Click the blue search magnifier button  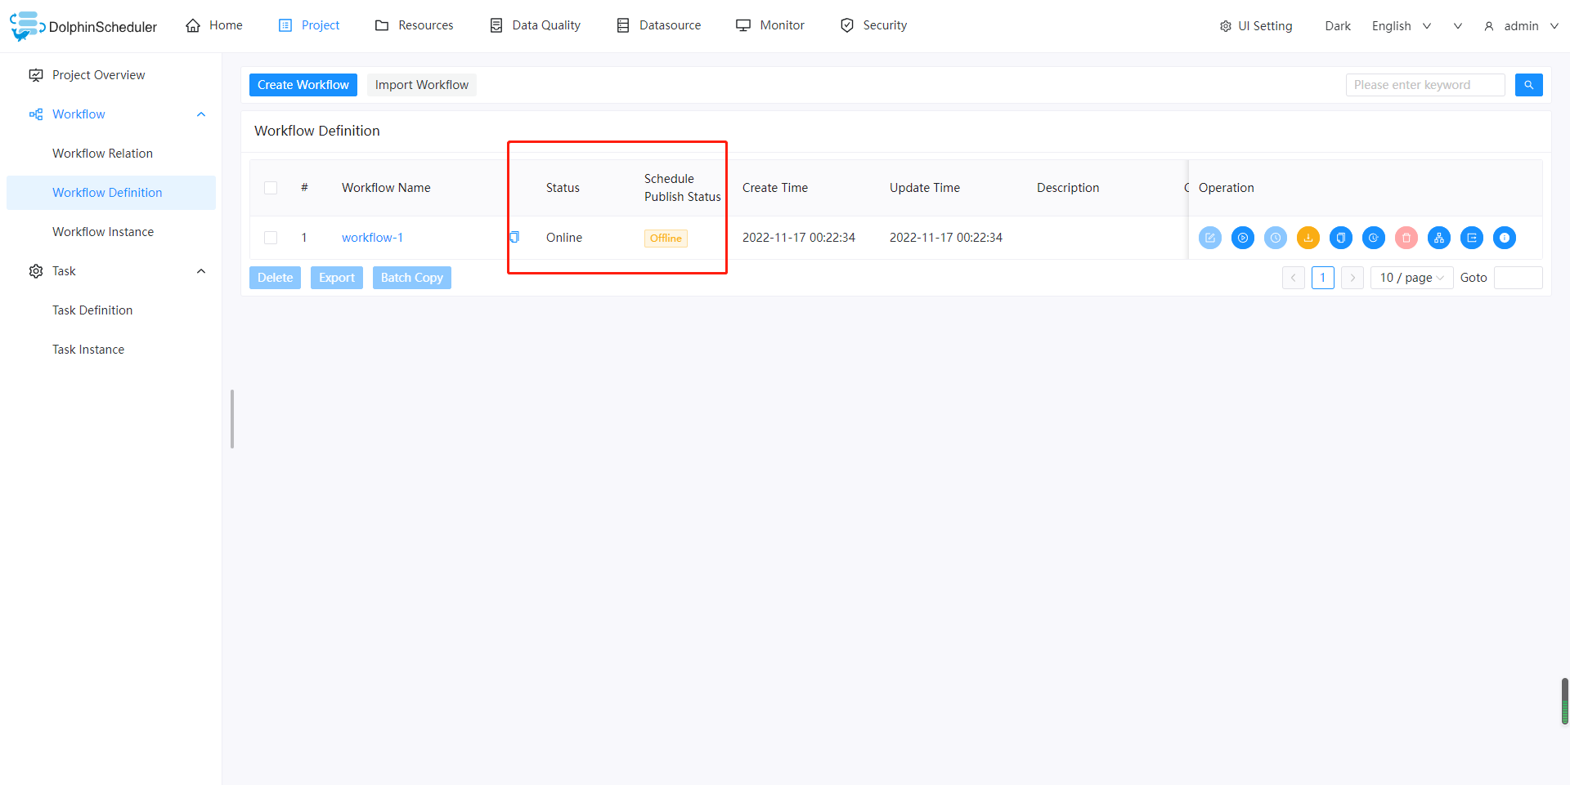(1528, 85)
